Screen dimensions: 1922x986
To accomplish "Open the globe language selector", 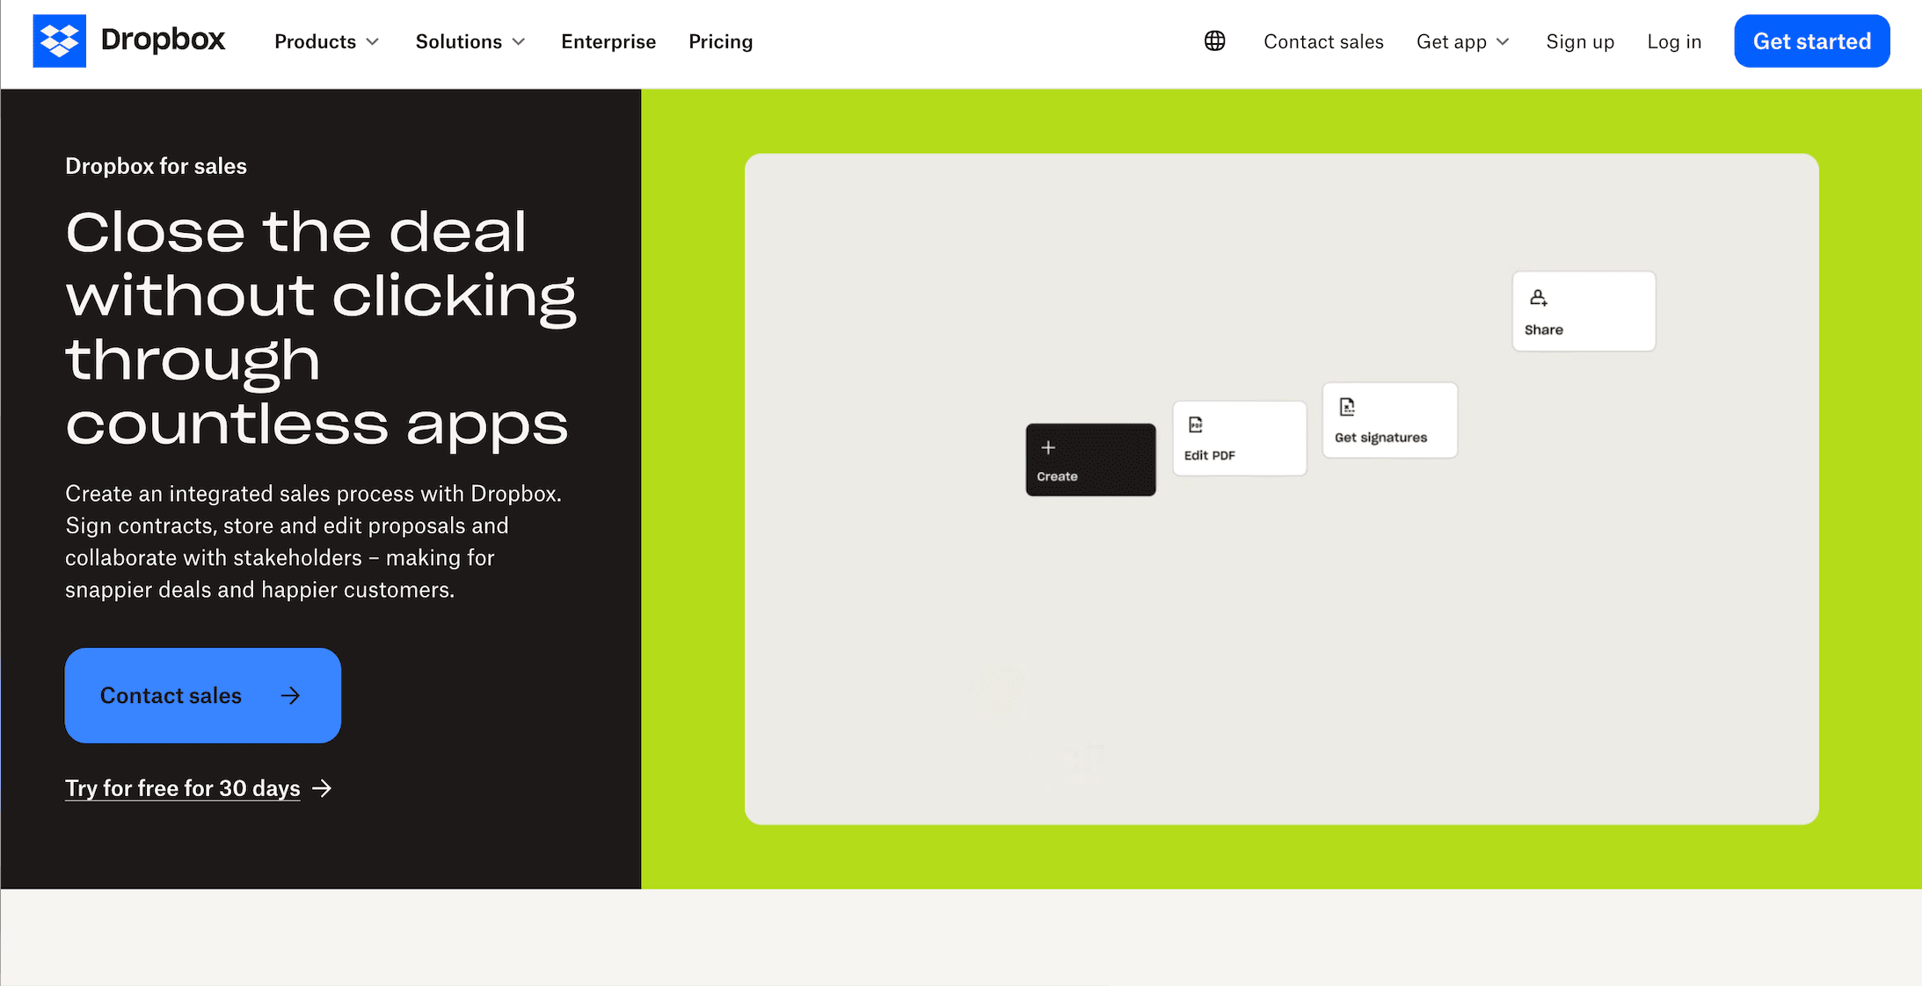I will [x=1214, y=41].
